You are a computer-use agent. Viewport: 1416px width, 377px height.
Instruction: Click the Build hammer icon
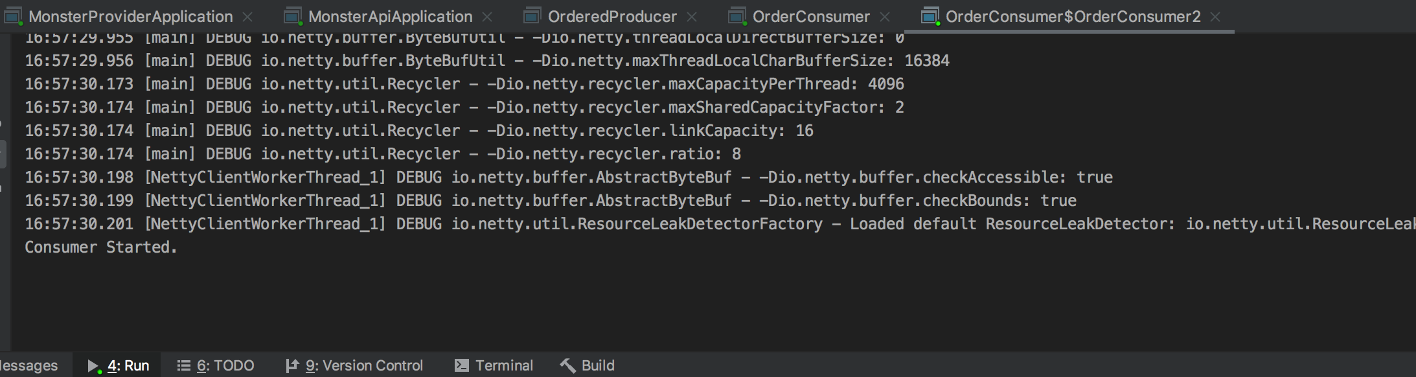(x=567, y=366)
